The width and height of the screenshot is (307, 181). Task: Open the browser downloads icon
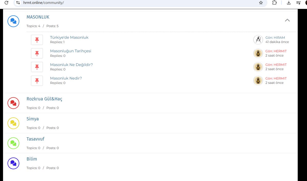pos(289,3)
